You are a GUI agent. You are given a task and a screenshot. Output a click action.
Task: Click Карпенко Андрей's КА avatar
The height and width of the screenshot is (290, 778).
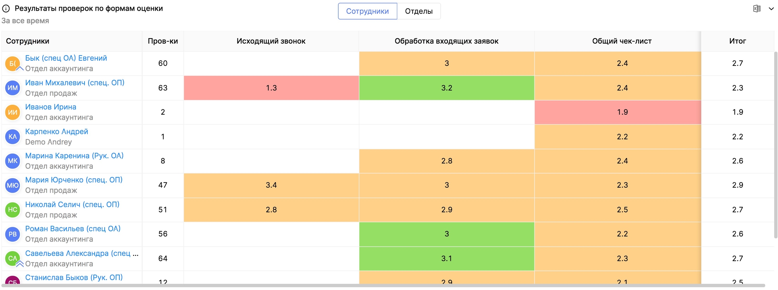pyautogui.click(x=12, y=137)
